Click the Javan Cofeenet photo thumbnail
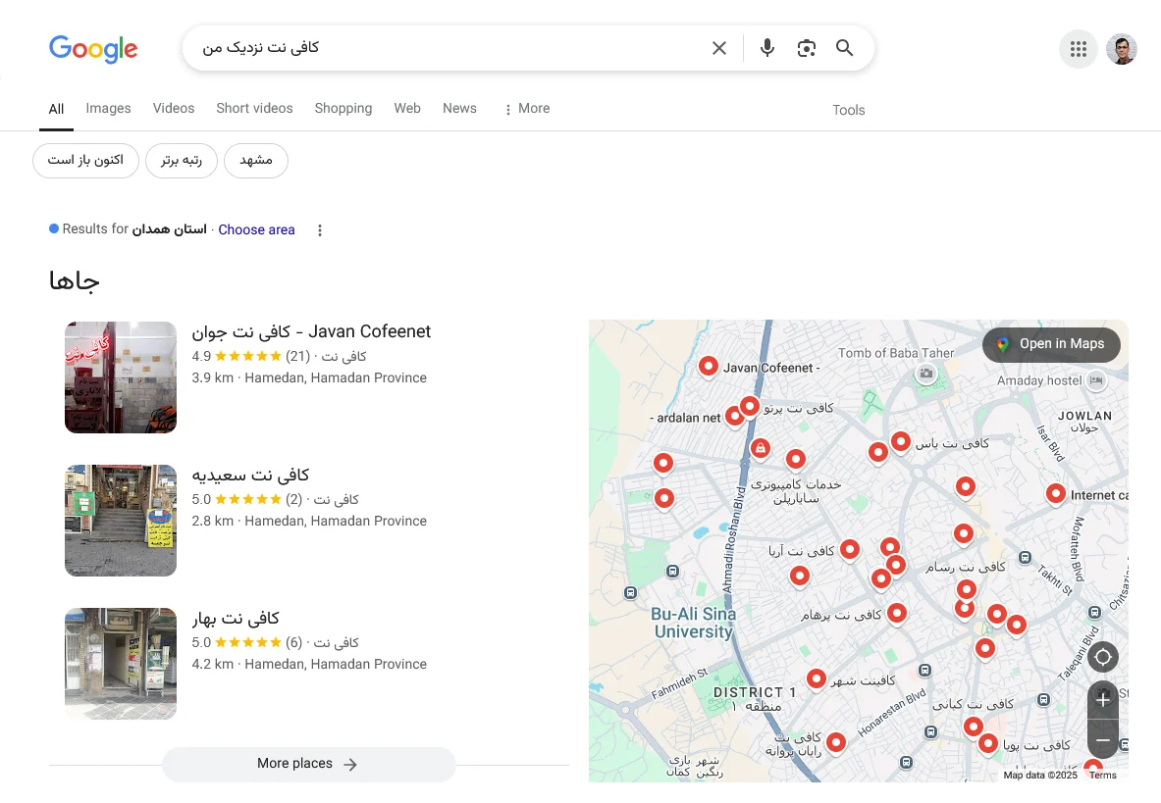Viewport: 1161px width, 803px height. [121, 377]
